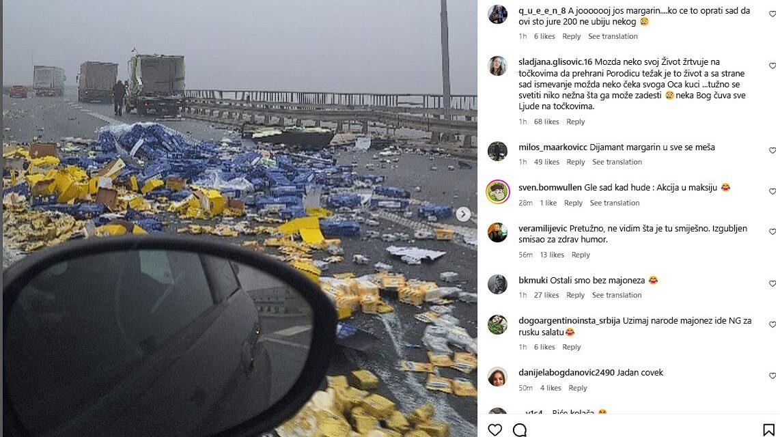Click the spilled margarine truck photo
The height and width of the screenshot is (437, 780).
coord(239,171)
